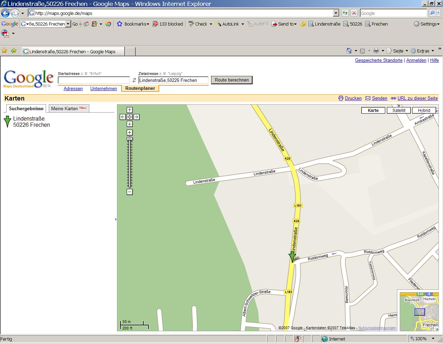The width and height of the screenshot is (443, 344).
Task: Open the AutoLink dropdown arrow
Action: tap(243, 24)
